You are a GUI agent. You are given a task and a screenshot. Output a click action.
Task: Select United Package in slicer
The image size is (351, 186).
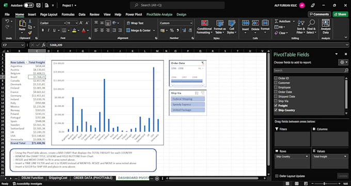(188, 110)
